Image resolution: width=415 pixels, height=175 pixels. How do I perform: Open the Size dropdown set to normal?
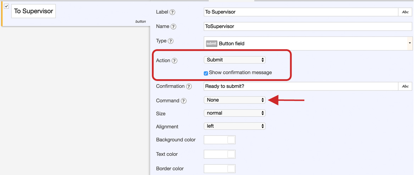tap(234, 113)
